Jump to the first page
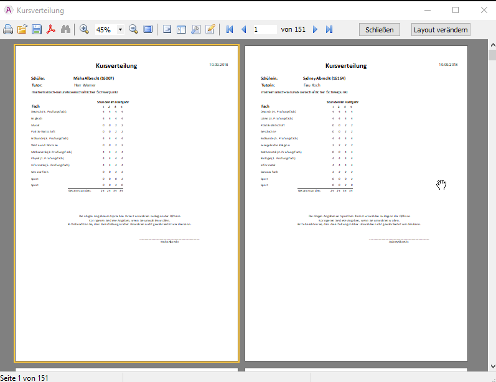The width and height of the screenshot is (496, 382). click(230, 29)
